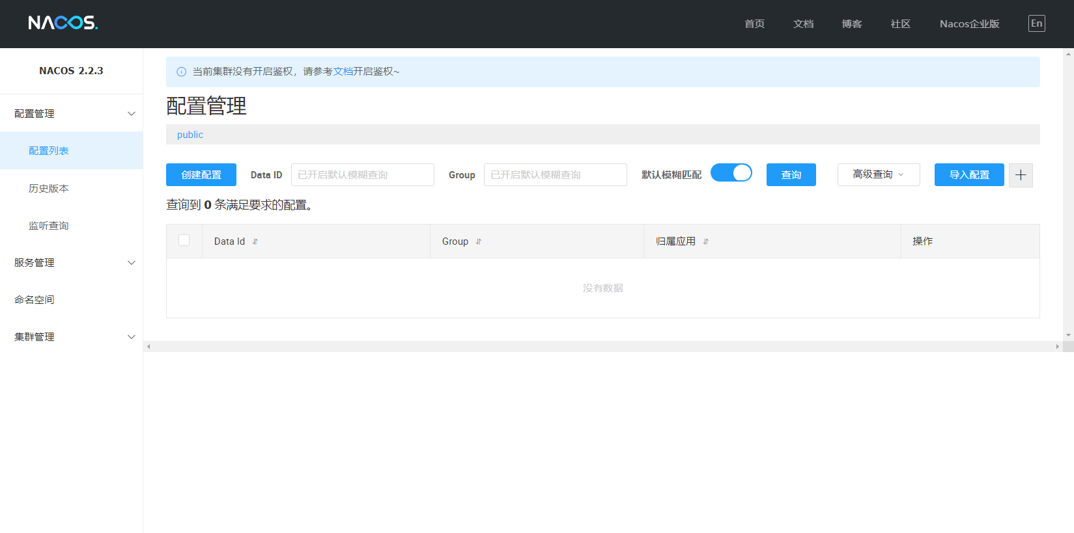
Task: Click the vertical scrollbar up arrow
Action: pyautogui.click(x=1068, y=54)
